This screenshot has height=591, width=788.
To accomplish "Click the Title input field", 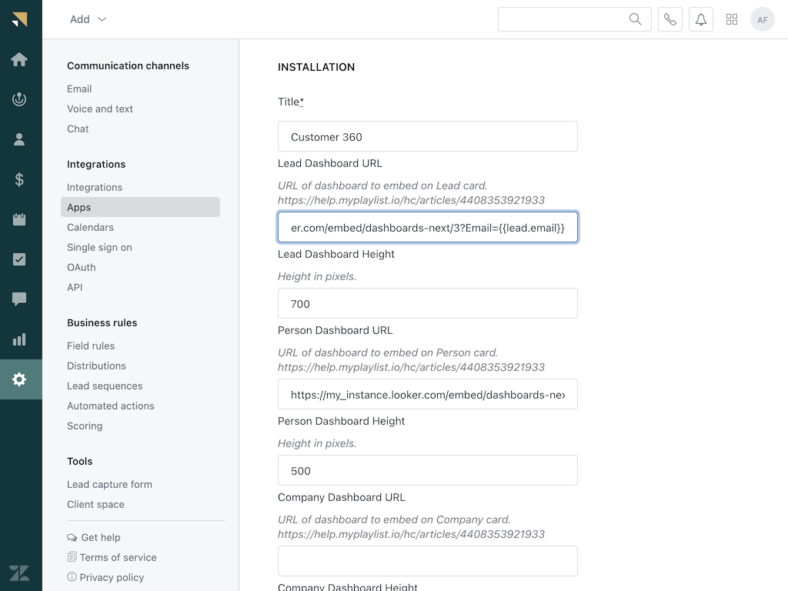I will pyautogui.click(x=427, y=136).
